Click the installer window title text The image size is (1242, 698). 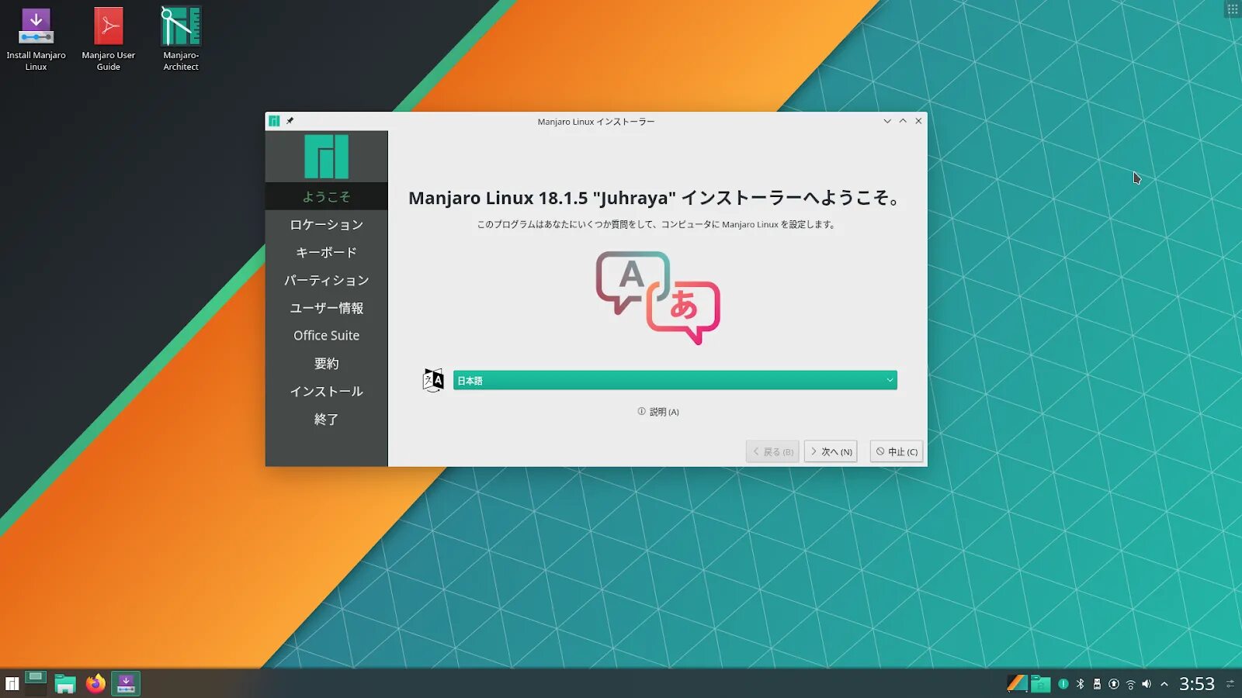coord(596,122)
